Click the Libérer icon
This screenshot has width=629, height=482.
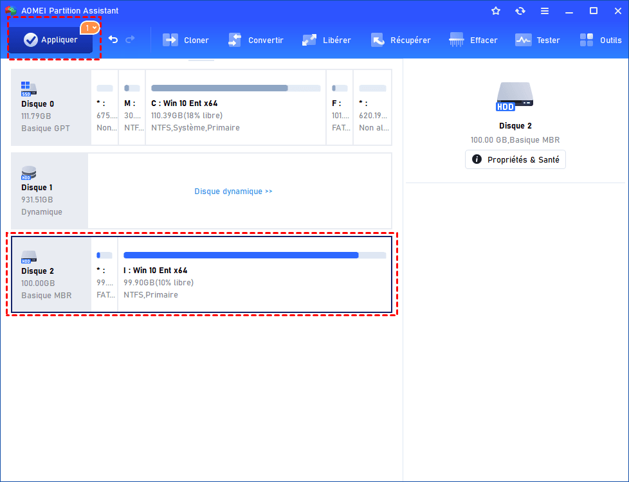[309, 40]
